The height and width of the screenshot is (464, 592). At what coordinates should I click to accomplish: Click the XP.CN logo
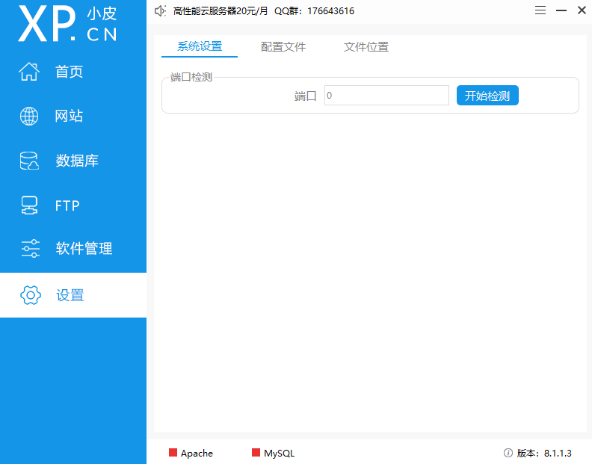pos(68,24)
